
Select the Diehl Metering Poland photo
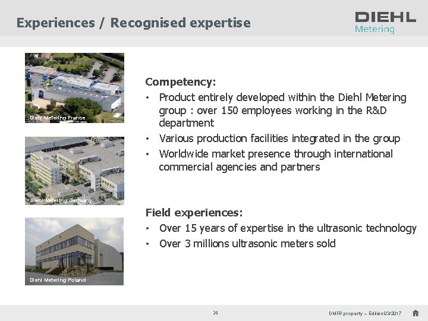point(74,251)
